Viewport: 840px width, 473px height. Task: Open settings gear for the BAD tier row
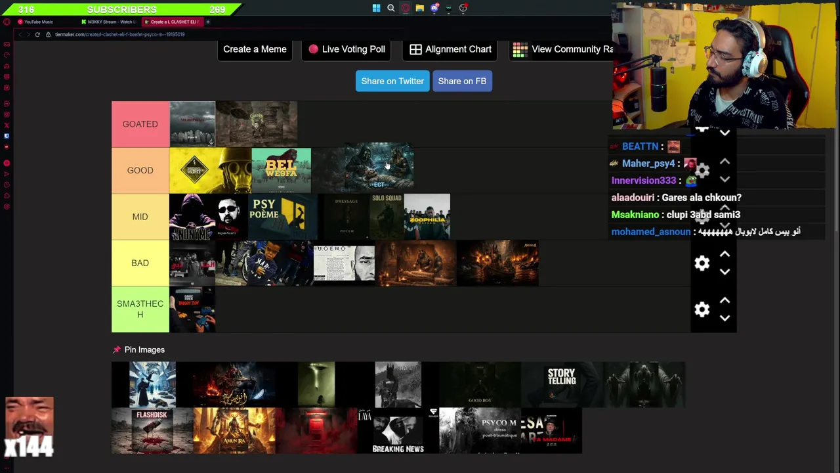click(702, 263)
